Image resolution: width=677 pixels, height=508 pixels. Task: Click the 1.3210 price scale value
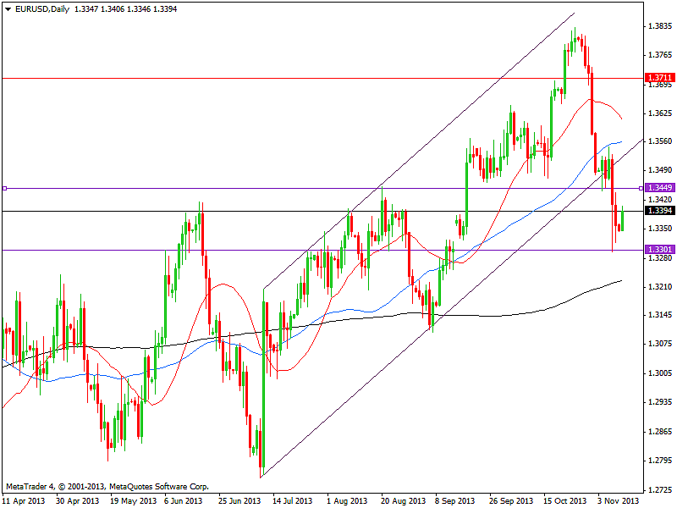(x=658, y=287)
